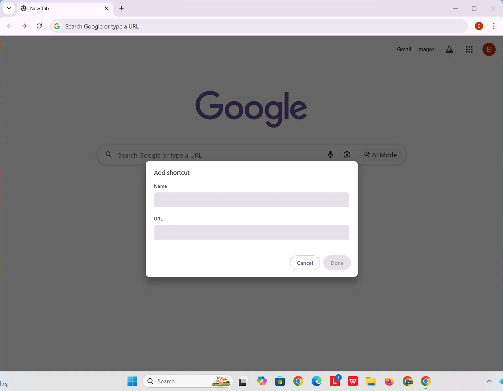503x391 pixels.
Task: Show hidden system tray icons
Action: click(x=489, y=381)
